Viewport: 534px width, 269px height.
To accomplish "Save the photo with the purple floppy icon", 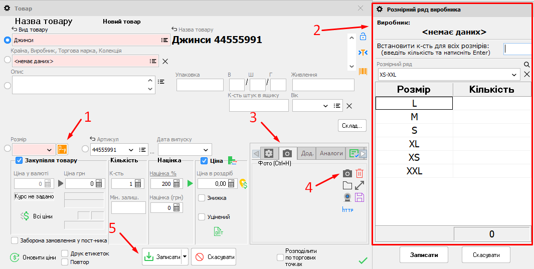I will coord(360,197).
